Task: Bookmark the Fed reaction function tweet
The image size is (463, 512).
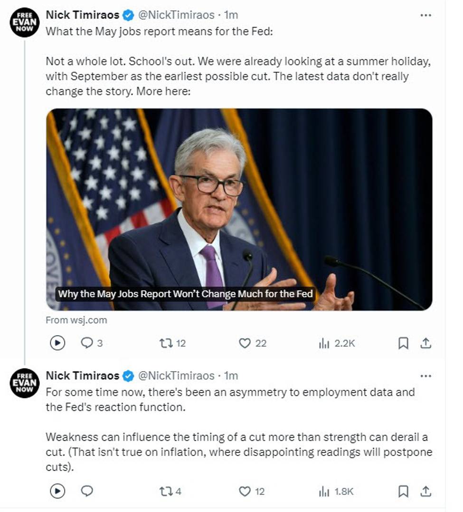Action: click(x=403, y=491)
